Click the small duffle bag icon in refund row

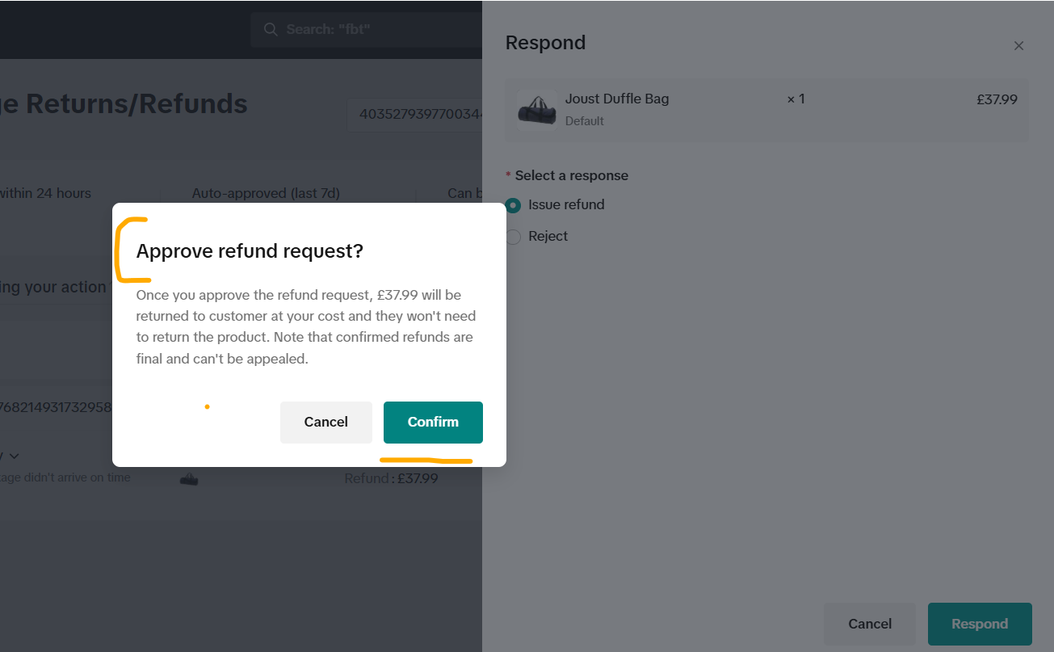[x=189, y=479]
